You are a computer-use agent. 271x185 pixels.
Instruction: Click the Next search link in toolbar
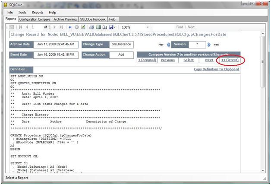pos(191,27)
